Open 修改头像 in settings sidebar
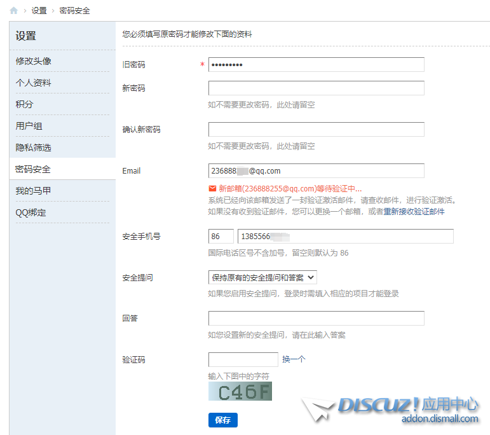The width and height of the screenshot is (490, 435). click(34, 61)
